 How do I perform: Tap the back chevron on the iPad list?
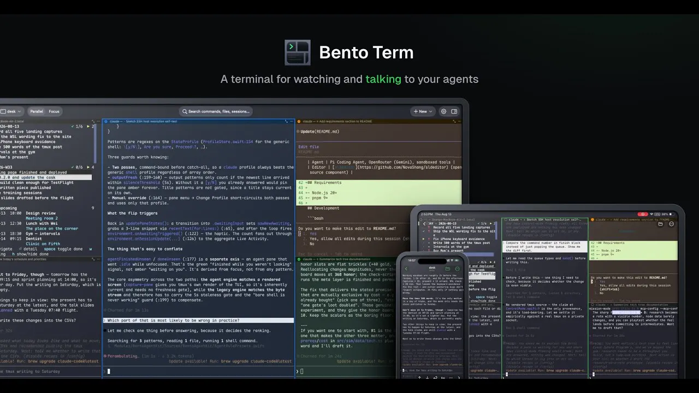point(425,224)
